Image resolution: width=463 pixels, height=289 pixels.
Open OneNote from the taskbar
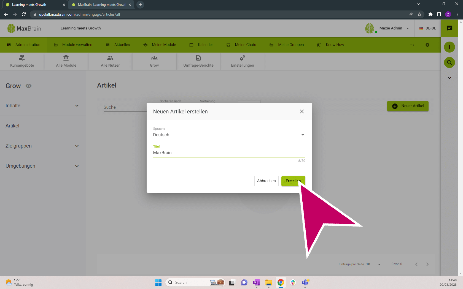pyautogui.click(x=257, y=282)
